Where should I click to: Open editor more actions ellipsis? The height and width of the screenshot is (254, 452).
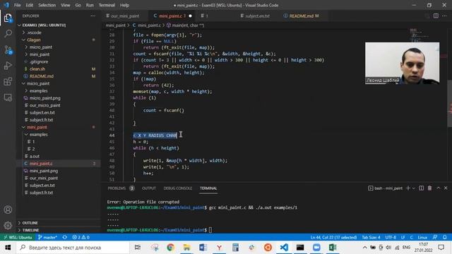[x=444, y=16]
